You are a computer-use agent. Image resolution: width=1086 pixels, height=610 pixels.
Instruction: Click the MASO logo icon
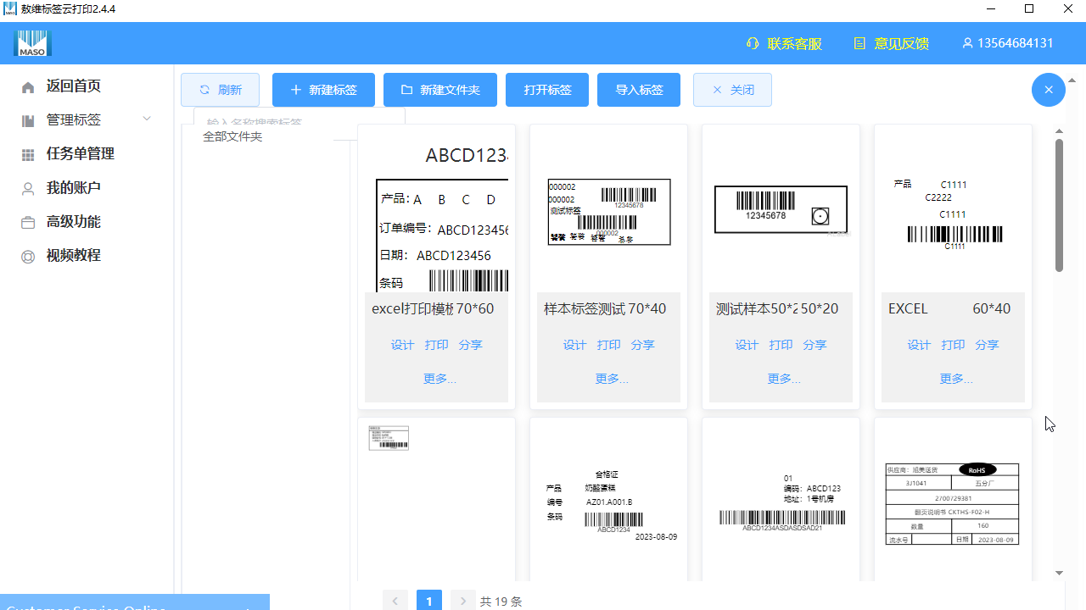32,43
